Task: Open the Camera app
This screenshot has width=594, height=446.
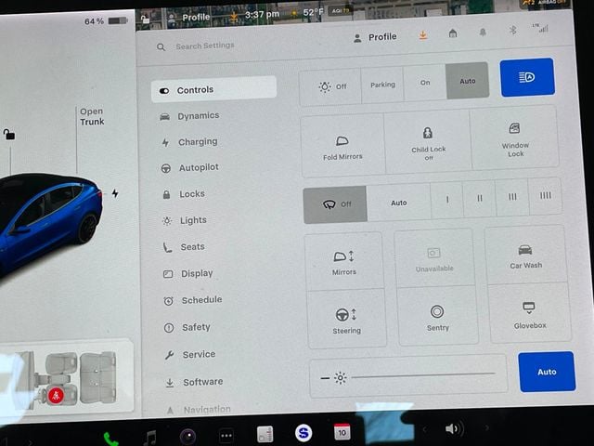Action: point(187,436)
